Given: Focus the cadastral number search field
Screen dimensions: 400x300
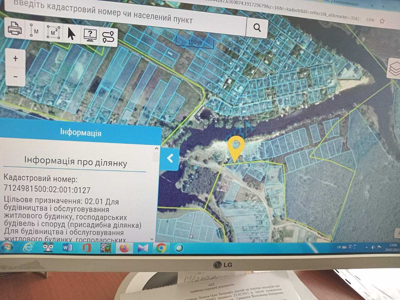Looking at the screenshot, I should tap(125, 16).
